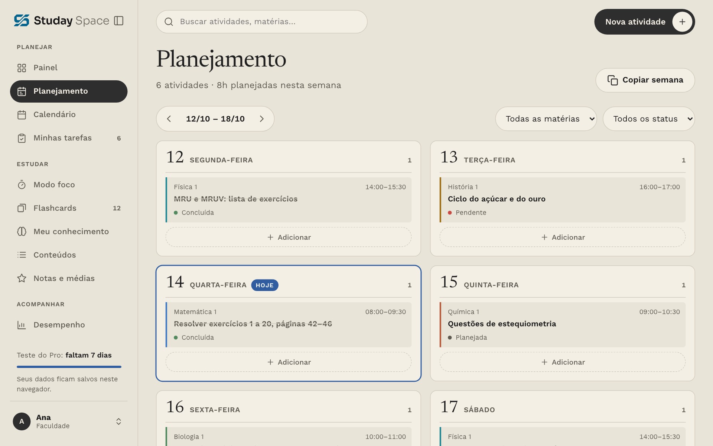The width and height of the screenshot is (713, 446).
Task: Click Concluída status on Física 1
Action: coord(194,213)
